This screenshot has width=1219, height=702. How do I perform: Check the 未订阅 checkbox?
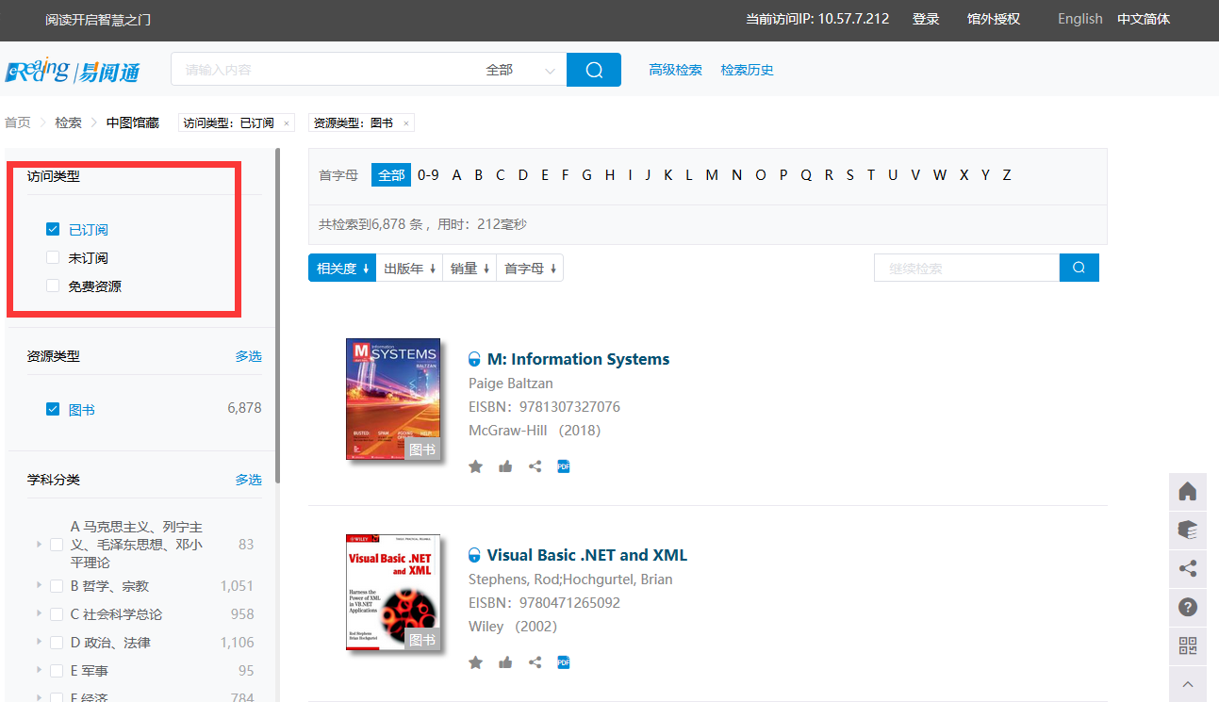53,258
